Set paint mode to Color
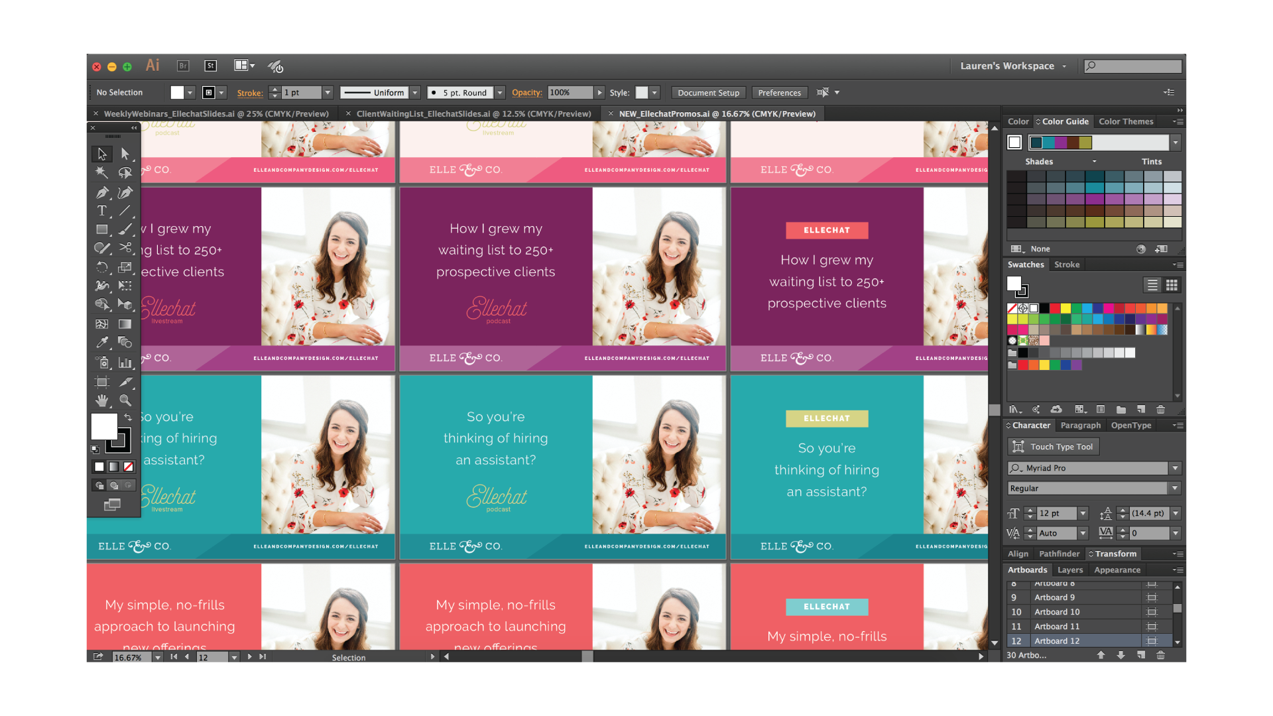This screenshot has width=1273, height=716. tap(99, 467)
